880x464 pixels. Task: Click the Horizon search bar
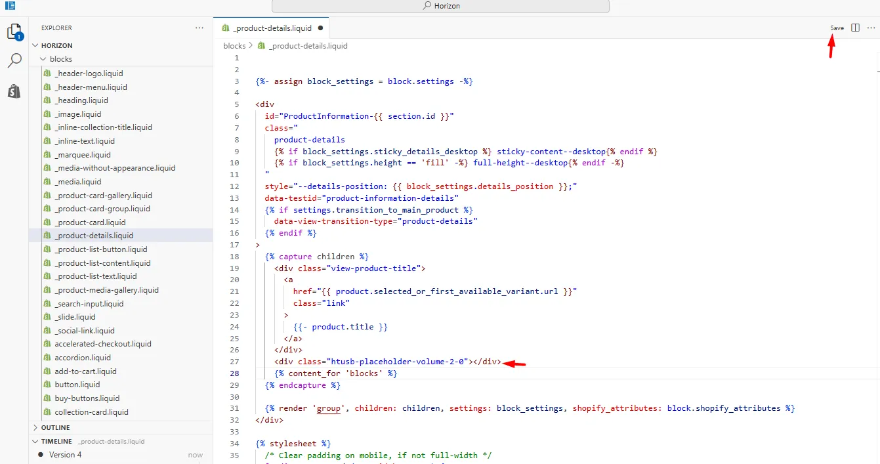pos(440,6)
